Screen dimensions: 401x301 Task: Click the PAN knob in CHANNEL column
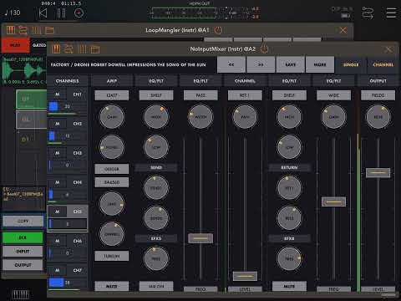coord(245,117)
